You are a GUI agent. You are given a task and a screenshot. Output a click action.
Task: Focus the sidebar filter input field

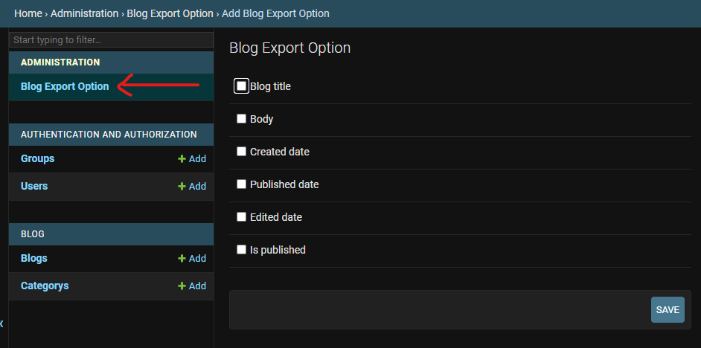(112, 39)
